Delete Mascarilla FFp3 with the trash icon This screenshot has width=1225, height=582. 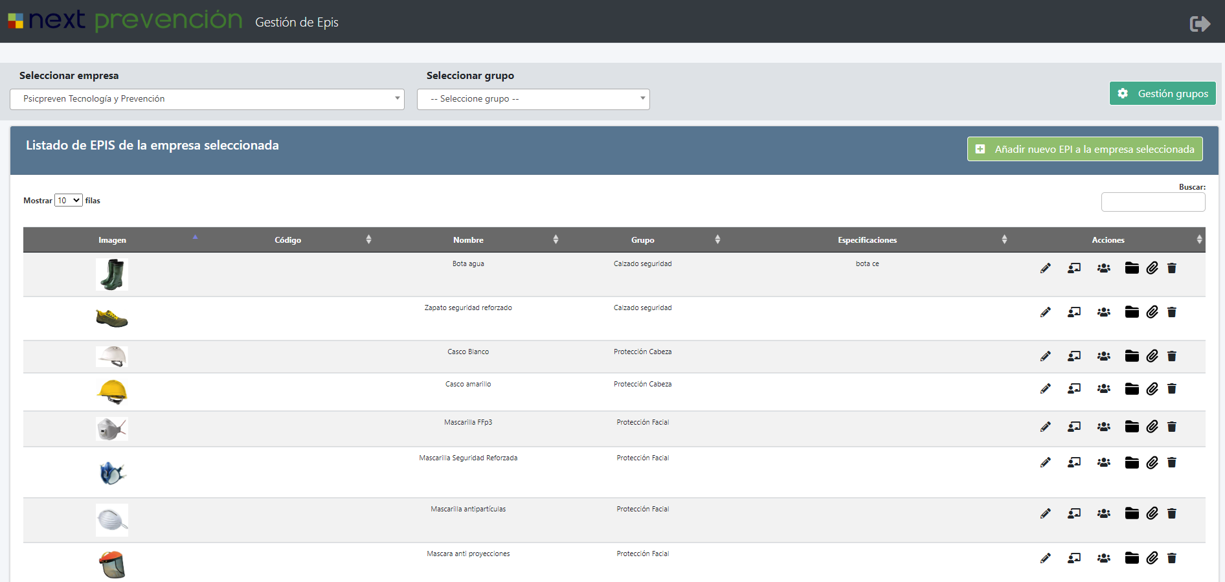point(1172,427)
